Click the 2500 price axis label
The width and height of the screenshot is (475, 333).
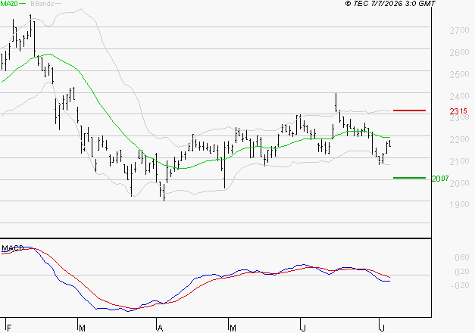click(459, 74)
